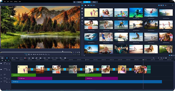175x91 pixels.
Task: Jump to the start of the project
Action: click(x=31, y=54)
